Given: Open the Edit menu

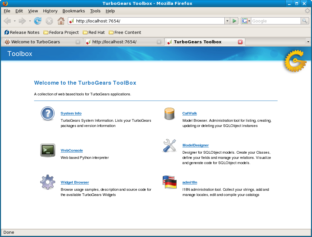Looking at the screenshot, I should (x=19, y=11).
